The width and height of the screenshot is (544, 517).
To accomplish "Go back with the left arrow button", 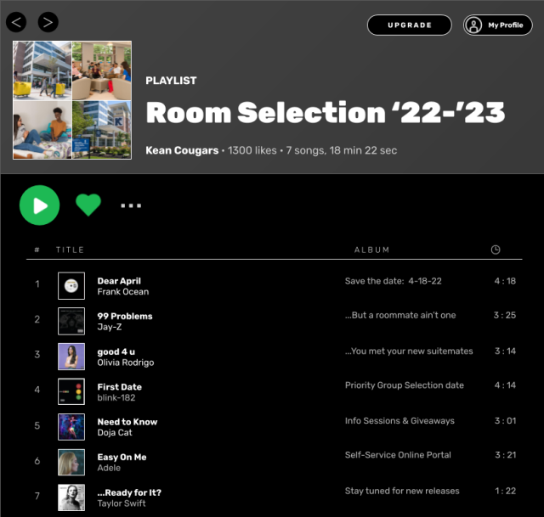I will click(16, 22).
